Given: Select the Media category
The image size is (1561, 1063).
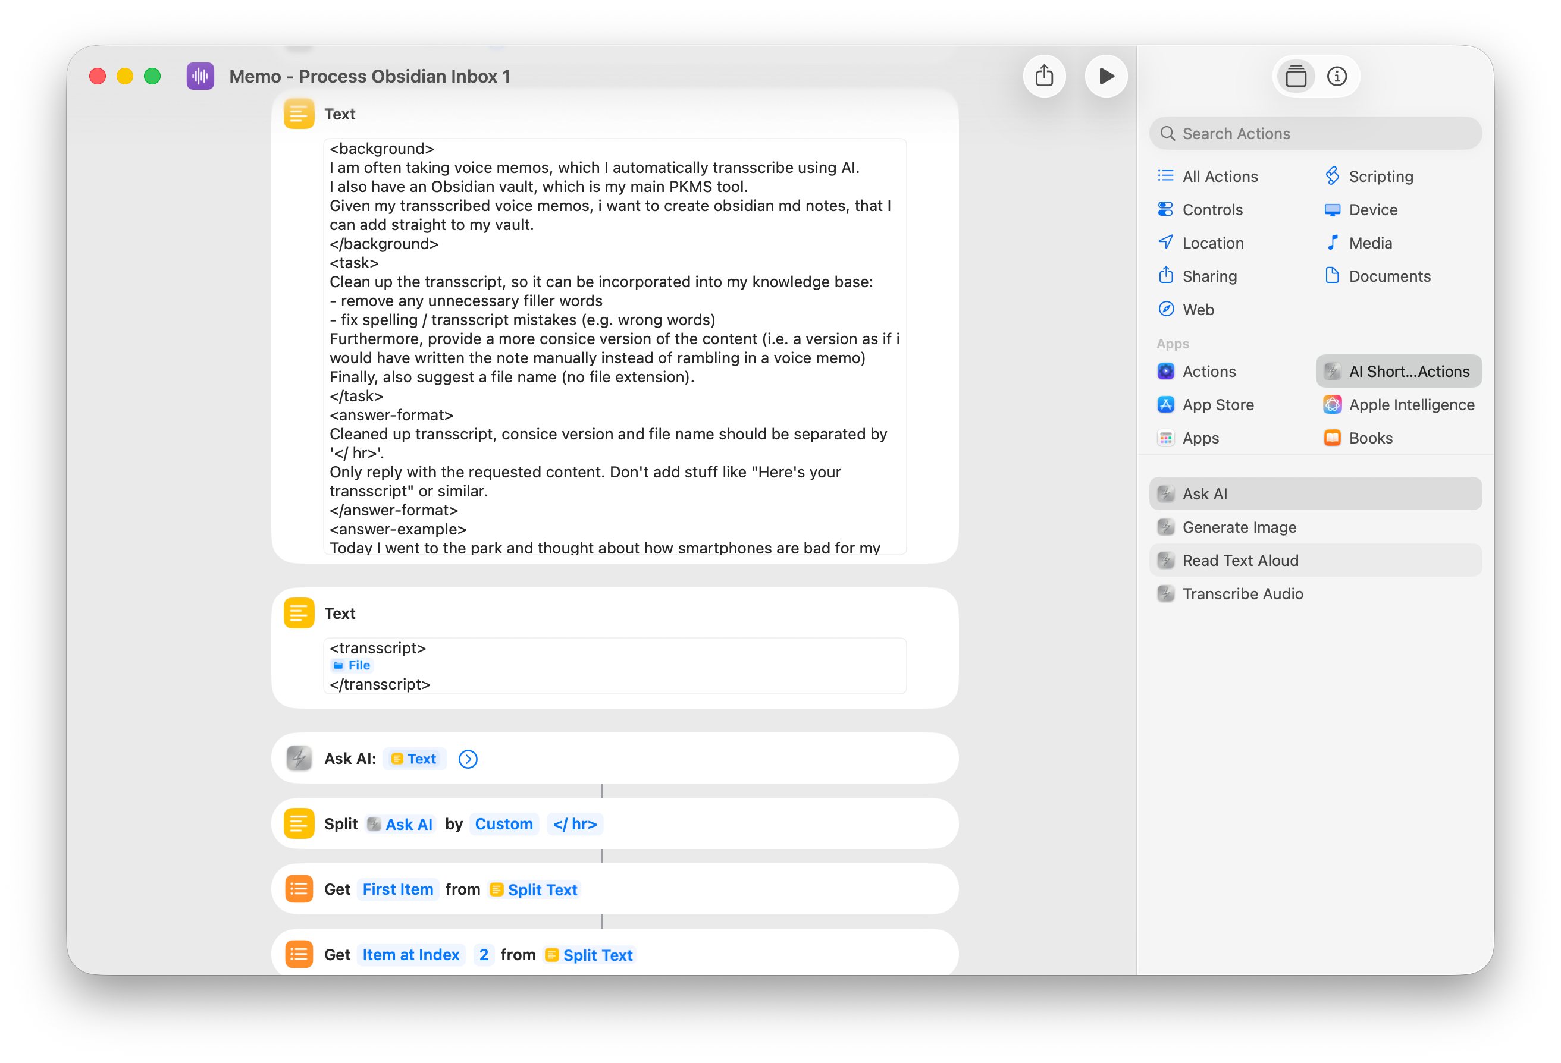Looking at the screenshot, I should pos(1369,243).
